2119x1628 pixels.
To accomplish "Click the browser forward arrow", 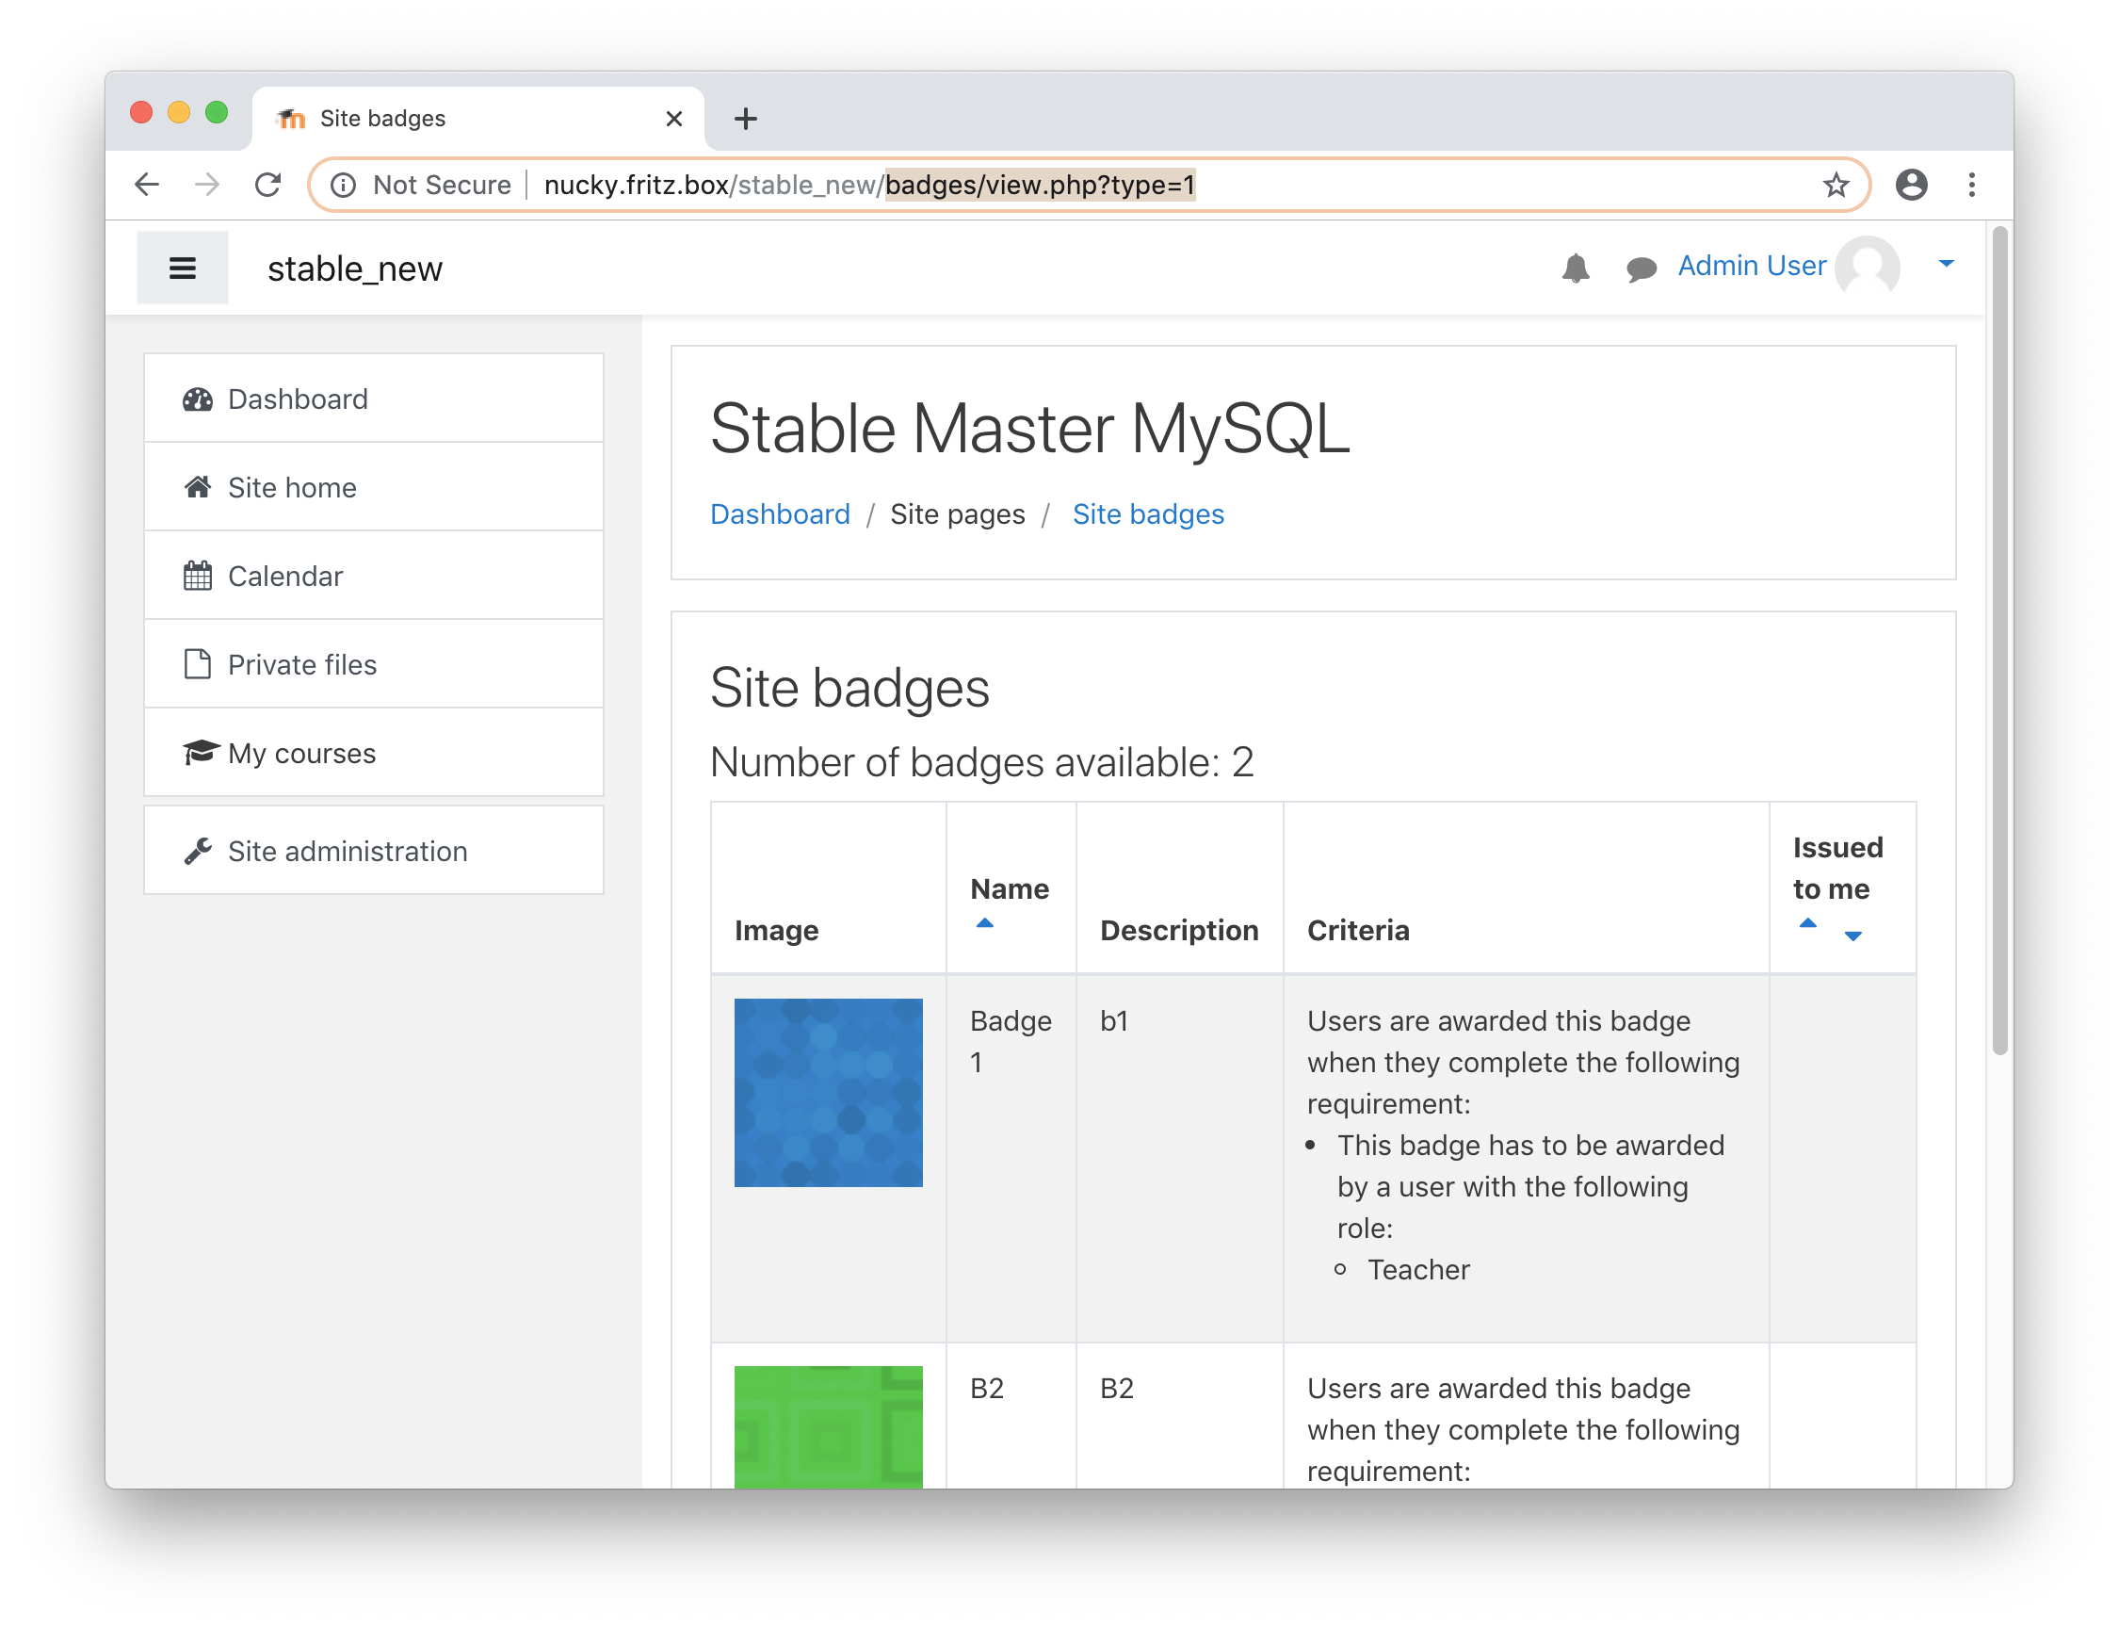I will point(207,184).
